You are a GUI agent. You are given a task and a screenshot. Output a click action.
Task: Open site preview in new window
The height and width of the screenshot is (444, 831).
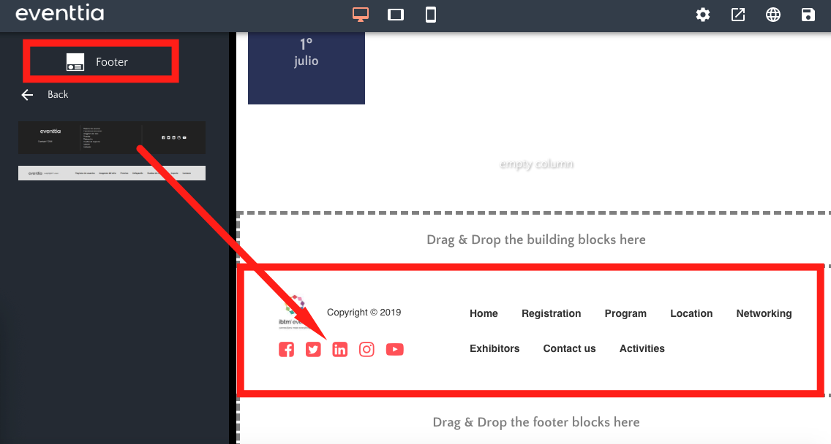(x=738, y=15)
